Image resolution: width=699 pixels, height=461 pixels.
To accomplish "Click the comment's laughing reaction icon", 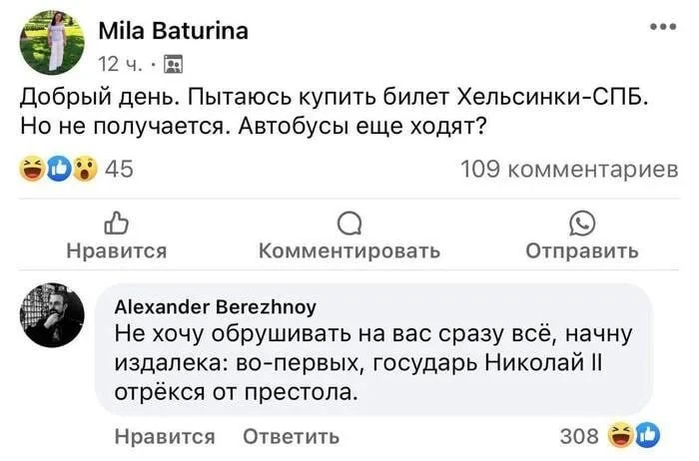I will tap(623, 435).
